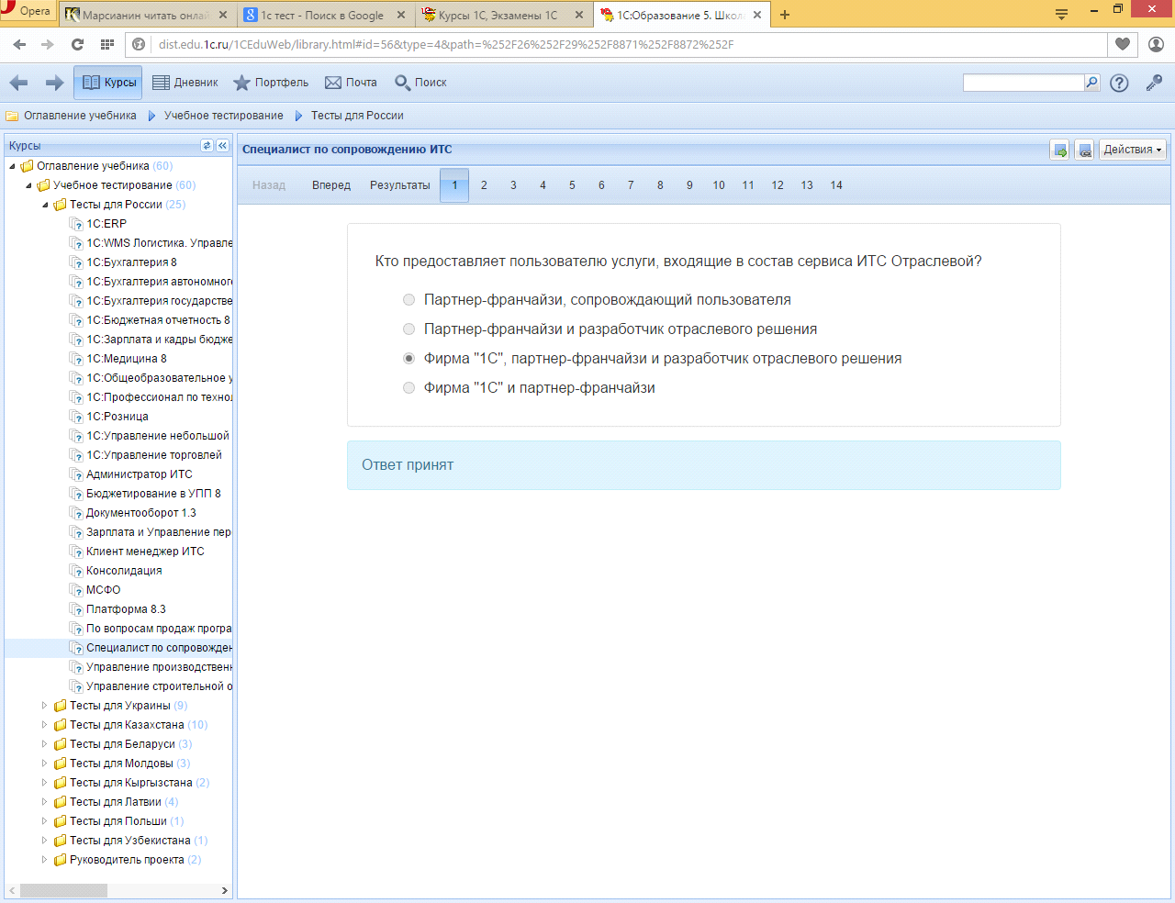Image resolution: width=1175 pixels, height=903 pixels.
Task: Select answer Фирма "1С" и партнер-франчайзи
Action: pyautogui.click(x=409, y=388)
